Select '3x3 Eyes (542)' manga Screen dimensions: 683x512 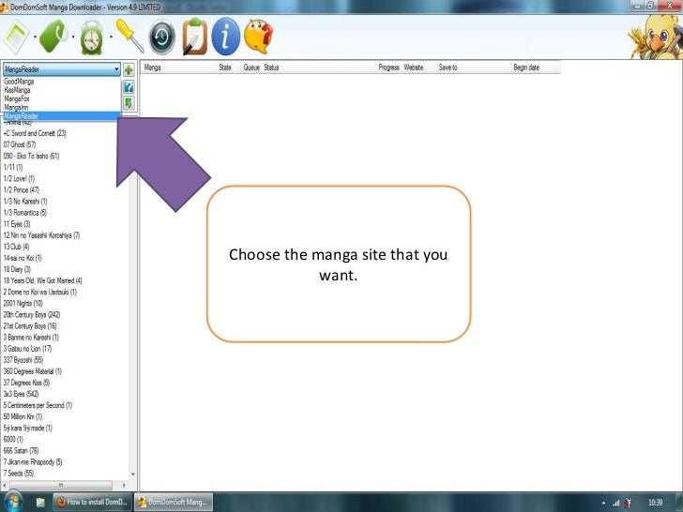click(x=21, y=394)
